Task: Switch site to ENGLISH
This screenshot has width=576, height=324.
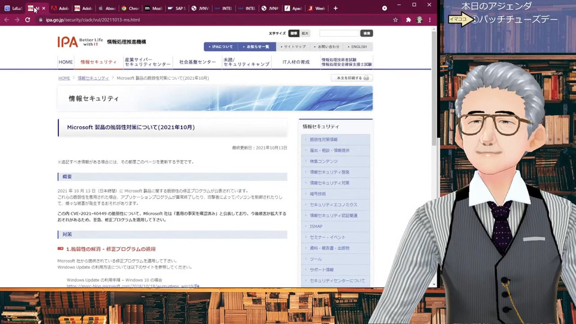Action: coord(358,47)
